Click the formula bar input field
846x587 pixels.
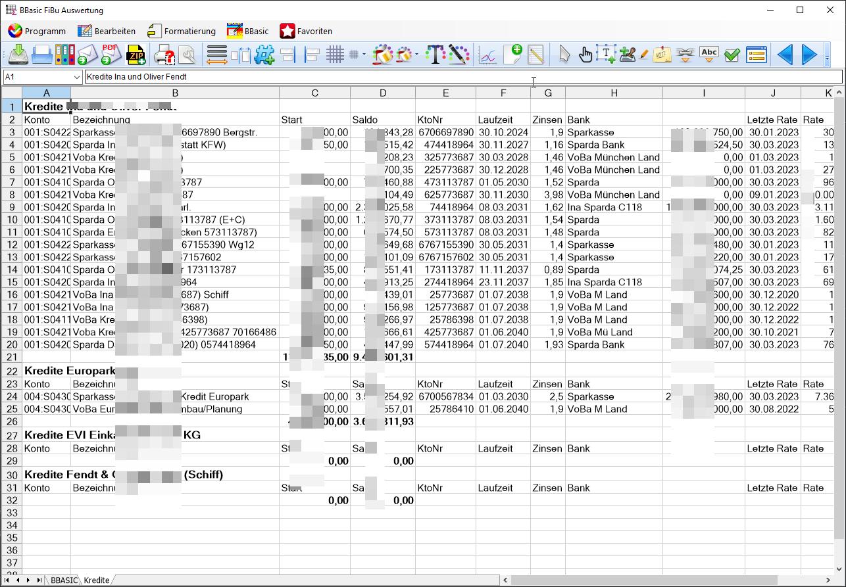pyautogui.click(x=463, y=78)
